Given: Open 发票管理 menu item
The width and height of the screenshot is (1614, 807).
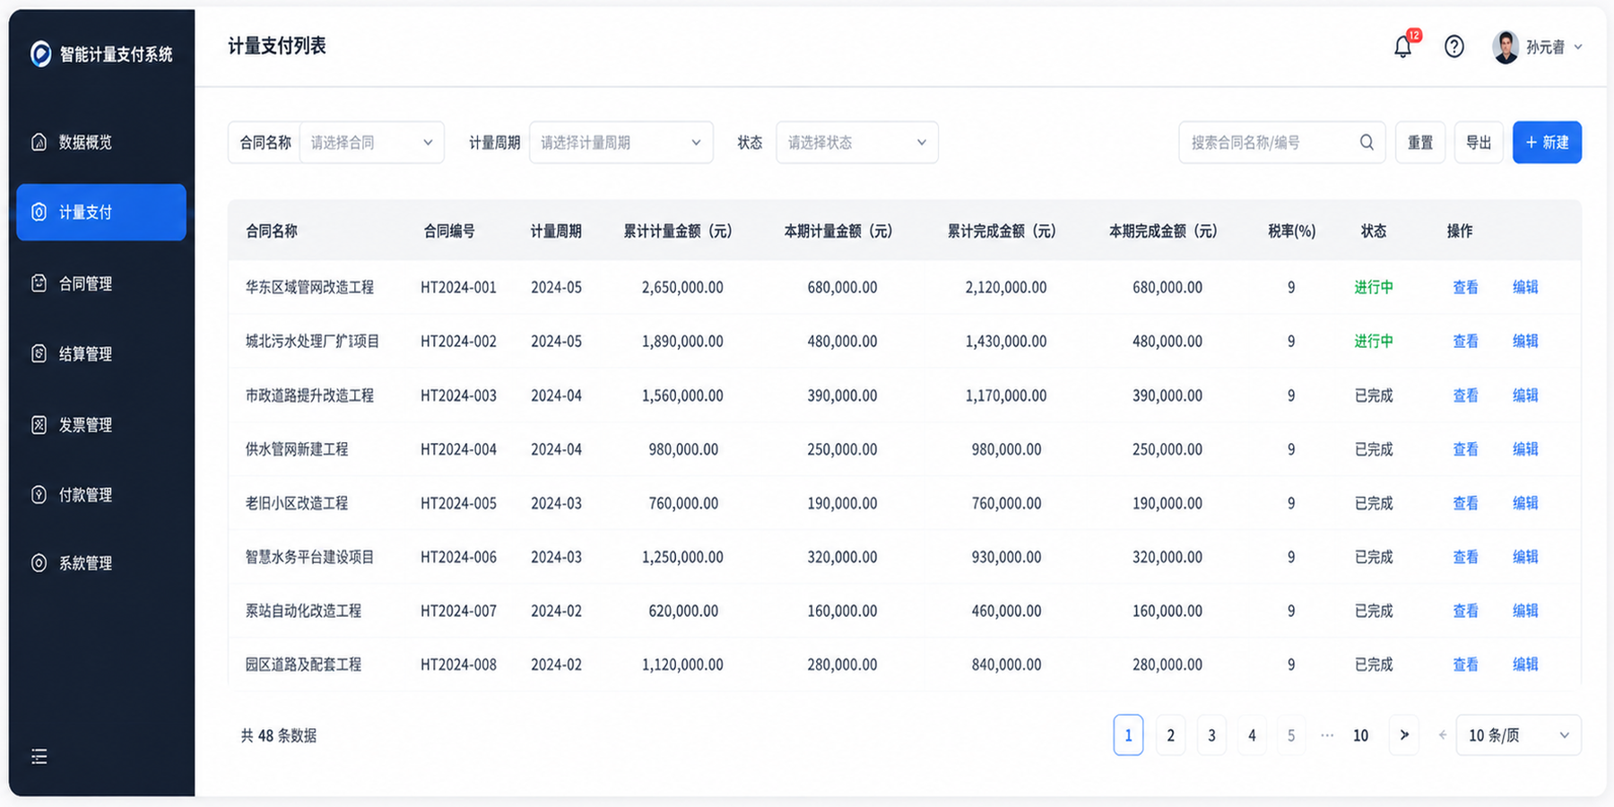Looking at the screenshot, I should (101, 424).
